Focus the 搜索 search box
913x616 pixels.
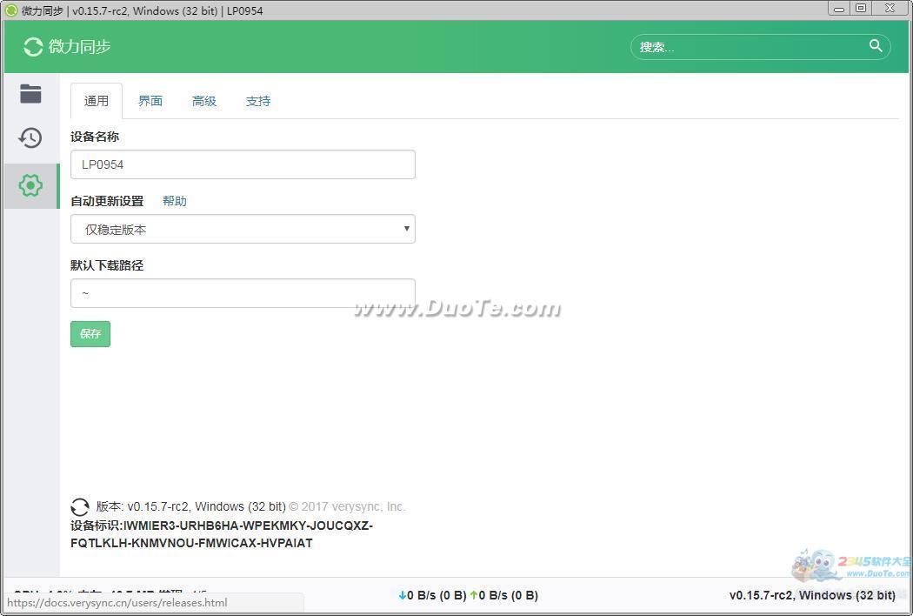760,47
